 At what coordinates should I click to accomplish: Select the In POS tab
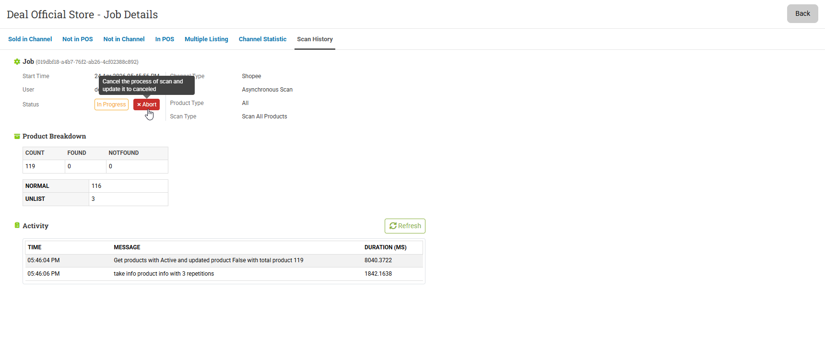165,39
